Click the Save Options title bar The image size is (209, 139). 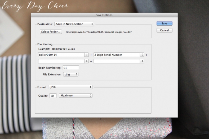coord(104,15)
